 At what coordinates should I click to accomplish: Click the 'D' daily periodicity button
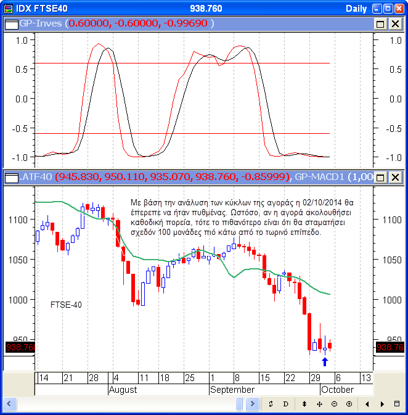tap(285, 404)
